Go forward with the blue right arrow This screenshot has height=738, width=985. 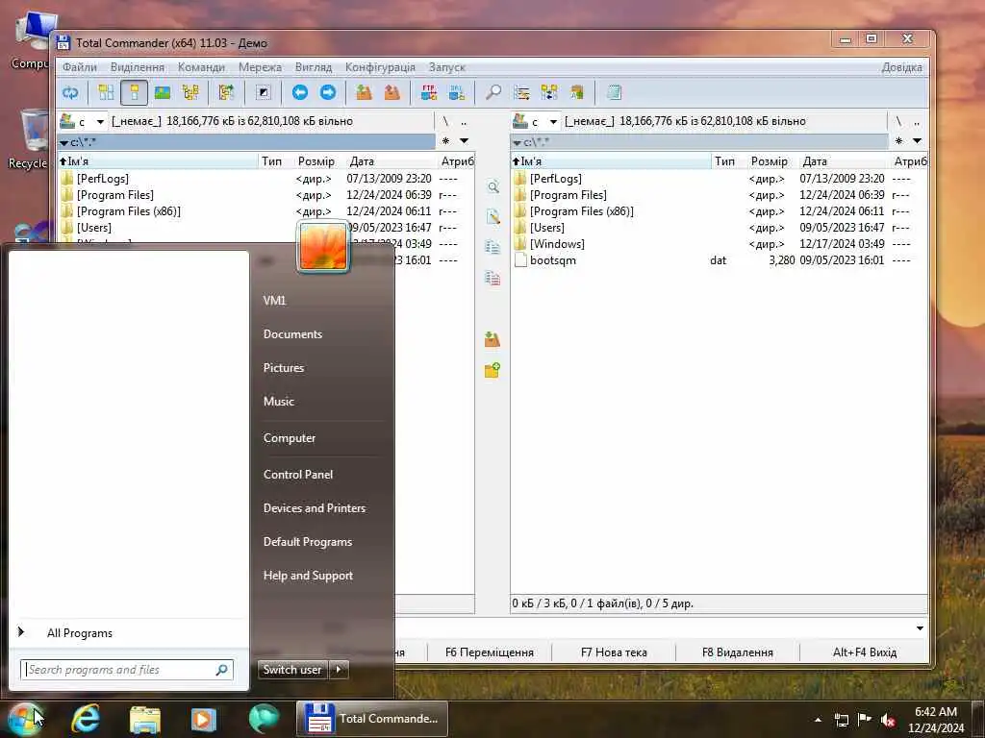328,93
